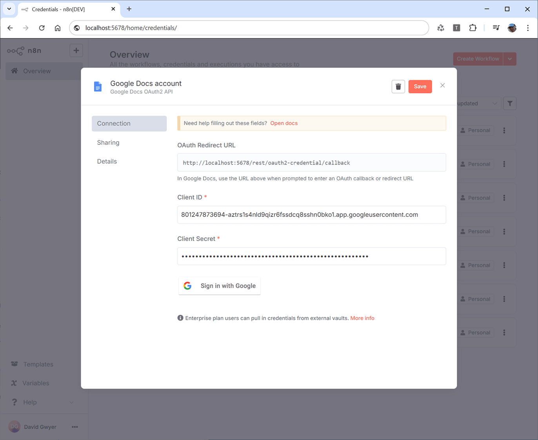Image resolution: width=538 pixels, height=440 pixels.
Task: Open the T extension icon
Action: [x=456, y=28]
